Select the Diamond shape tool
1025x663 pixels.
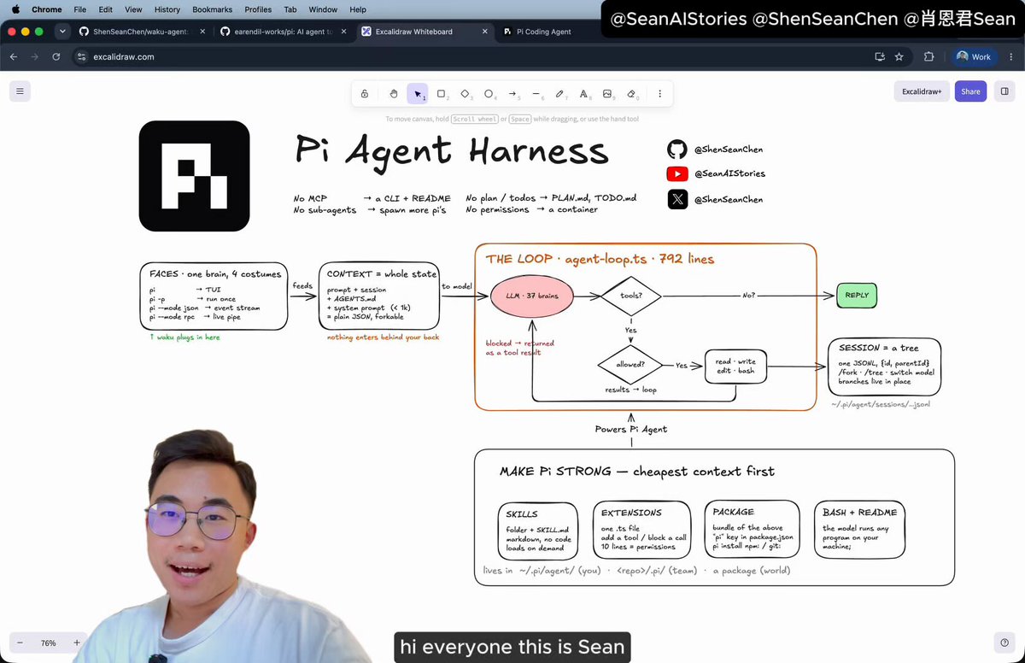(466, 94)
